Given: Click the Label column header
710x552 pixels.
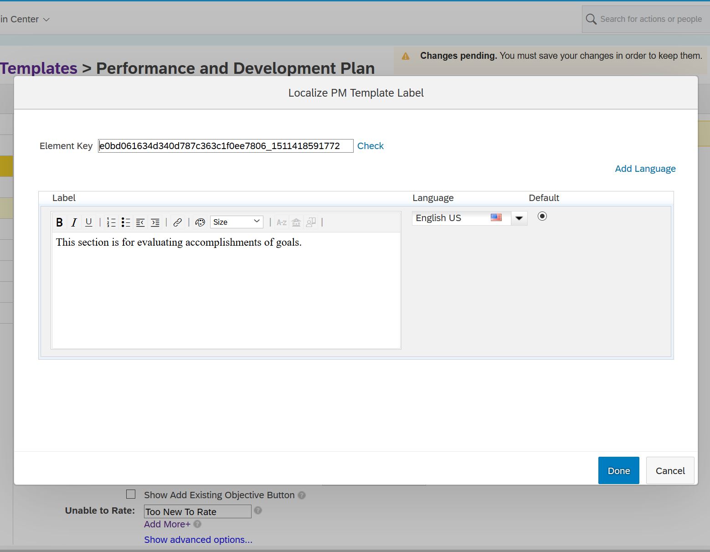Looking at the screenshot, I should pyautogui.click(x=64, y=198).
